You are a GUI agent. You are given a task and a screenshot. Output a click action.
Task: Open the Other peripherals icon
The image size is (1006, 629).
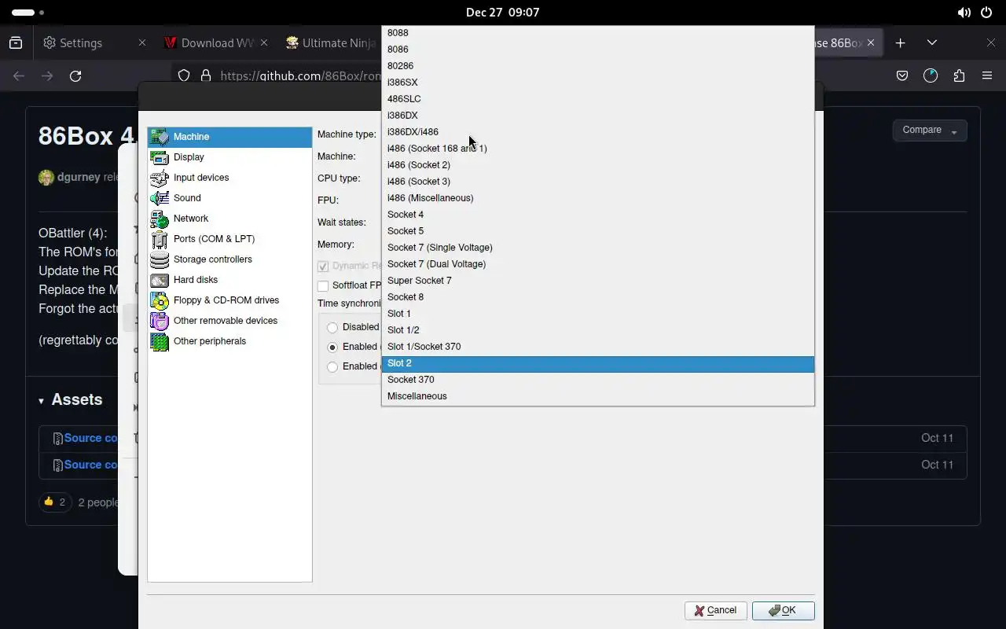click(x=160, y=341)
